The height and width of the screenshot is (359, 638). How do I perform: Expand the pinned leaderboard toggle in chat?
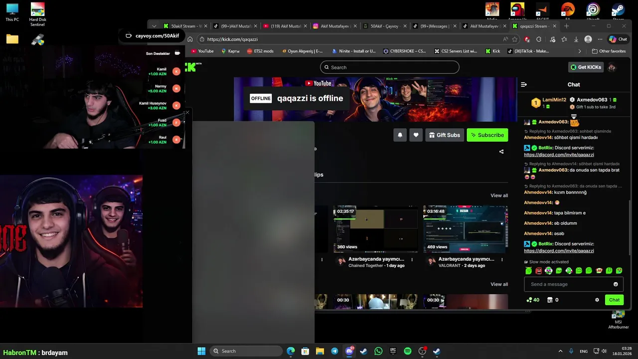tap(574, 117)
